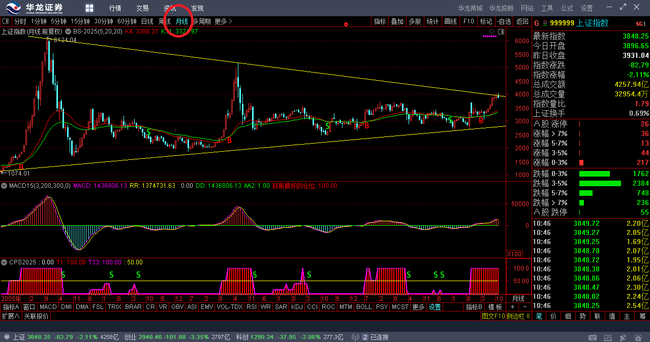Open 图文F10 company info
The height and width of the screenshot is (342, 650).
pyautogui.click(x=493, y=316)
